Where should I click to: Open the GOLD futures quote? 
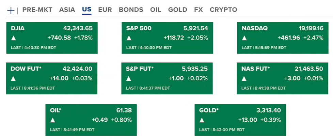[x=240, y=111]
